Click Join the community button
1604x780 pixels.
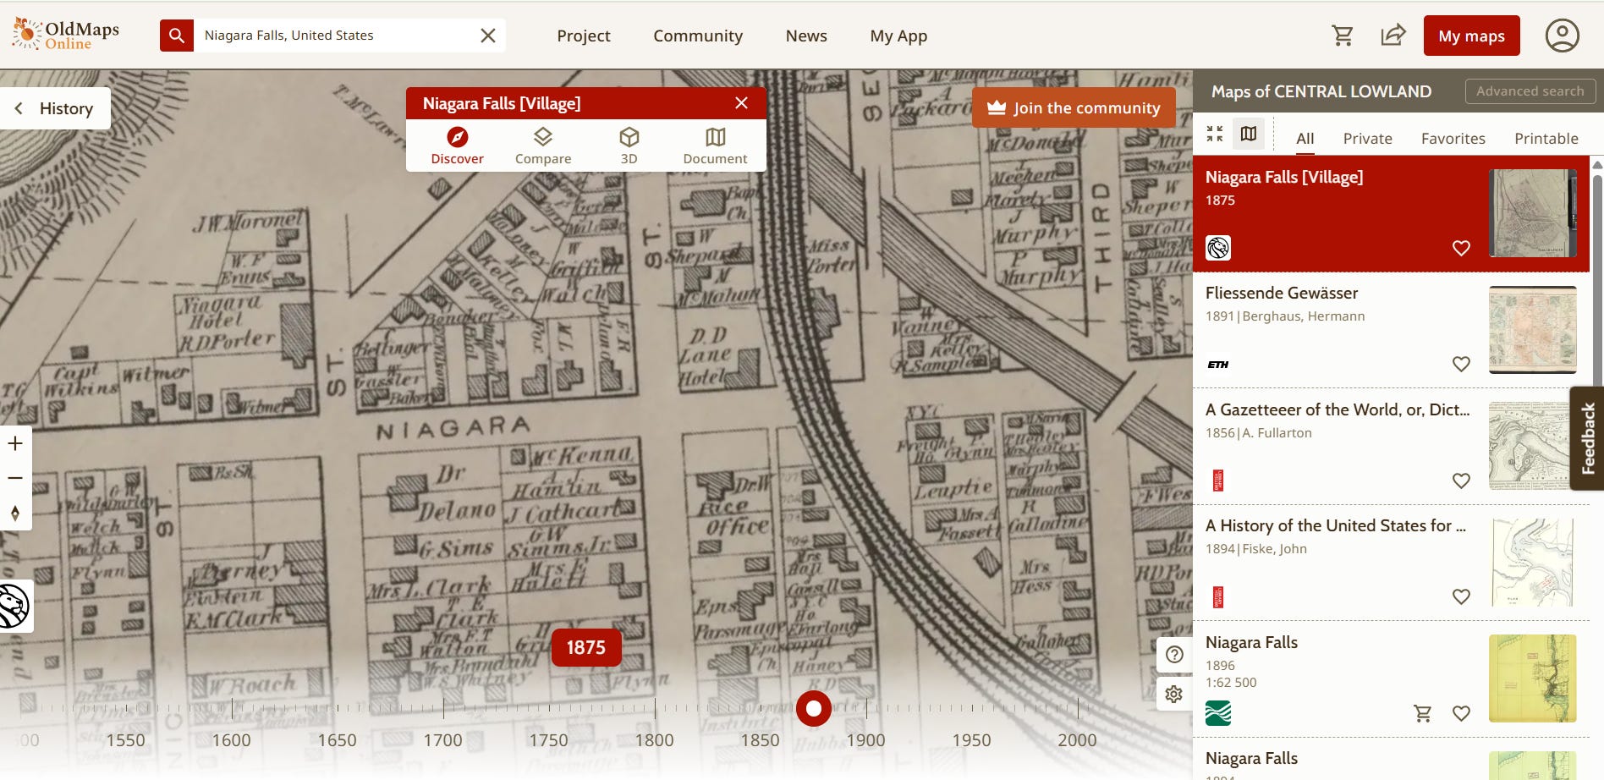tap(1074, 107)
